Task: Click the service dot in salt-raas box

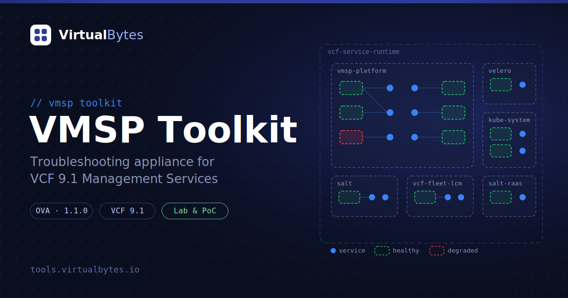Action: tap(523, 197)
